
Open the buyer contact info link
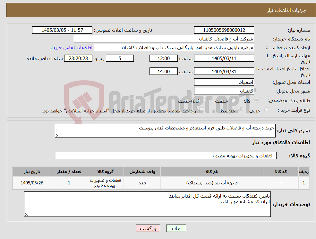71,48
